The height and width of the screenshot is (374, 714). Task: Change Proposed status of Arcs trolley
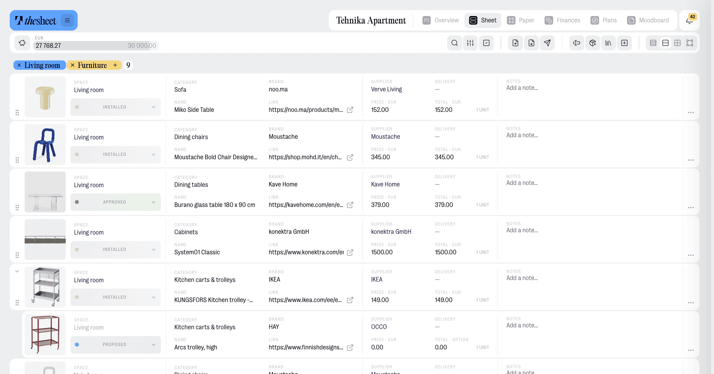[x=116, y=345]
